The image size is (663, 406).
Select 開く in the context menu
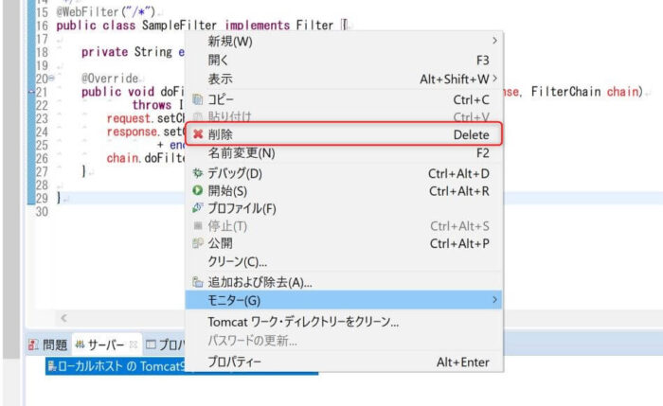[343, 61]
